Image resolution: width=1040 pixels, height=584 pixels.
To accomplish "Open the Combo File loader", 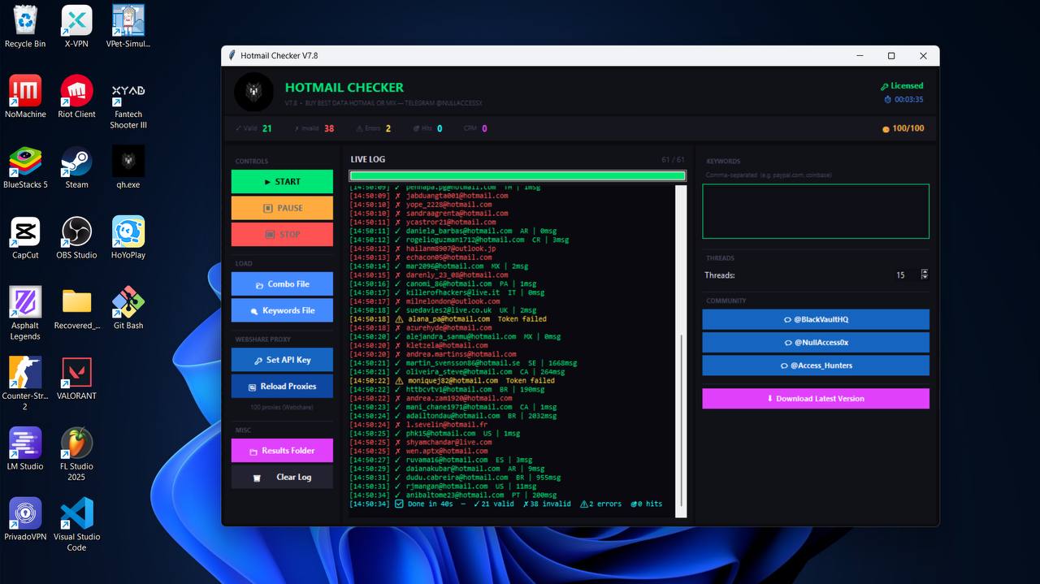I will tap(282, 284).
